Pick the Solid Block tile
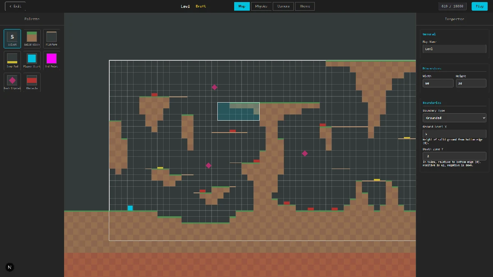The image size is (493, 277). pyautogui.click(x=32, y=39)
